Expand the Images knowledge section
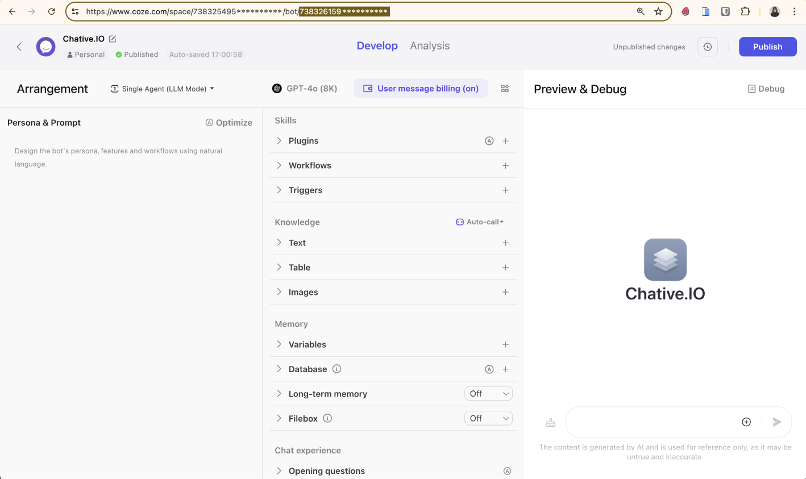Image resolution: width=806 pixels, height=479 pixels. [279, 292]
